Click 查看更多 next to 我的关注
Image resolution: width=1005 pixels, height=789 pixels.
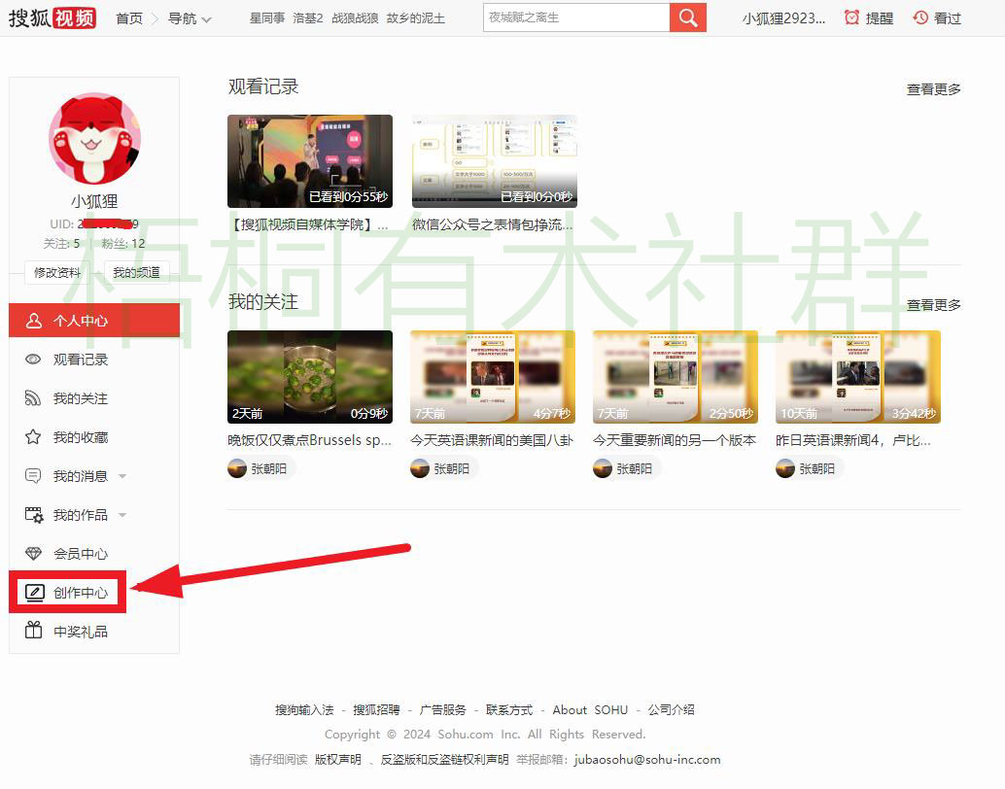[934, 305]
